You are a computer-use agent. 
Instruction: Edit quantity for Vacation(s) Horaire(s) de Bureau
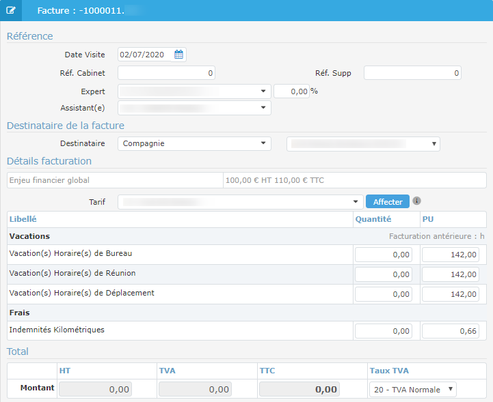(x=384, y=255)
